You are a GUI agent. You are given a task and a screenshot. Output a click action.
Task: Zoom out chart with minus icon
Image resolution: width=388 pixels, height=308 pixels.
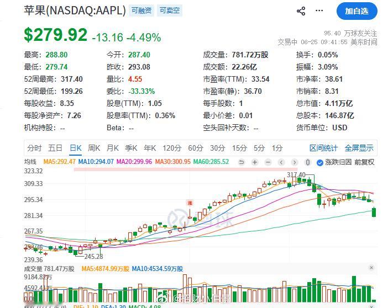point(268,162)
